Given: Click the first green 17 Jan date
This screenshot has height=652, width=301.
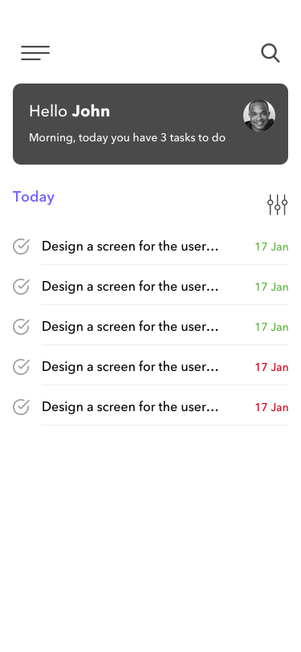Looking at the screenshot, I should (x=271, y=247).
